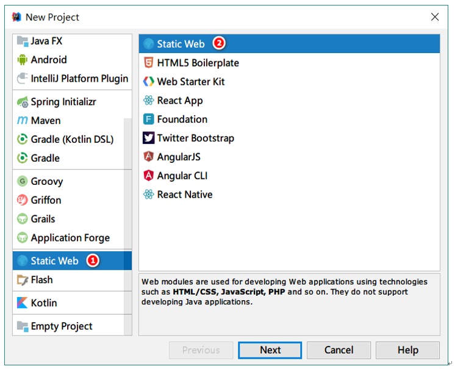Select the Foundation 'F' icon
This screenshot has height=369, width=455.
[x=149, y=119]
